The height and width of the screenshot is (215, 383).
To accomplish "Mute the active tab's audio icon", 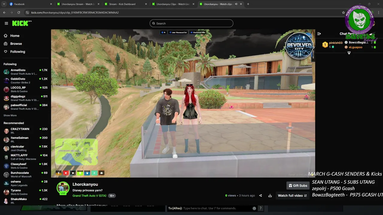I will (236, 4).
